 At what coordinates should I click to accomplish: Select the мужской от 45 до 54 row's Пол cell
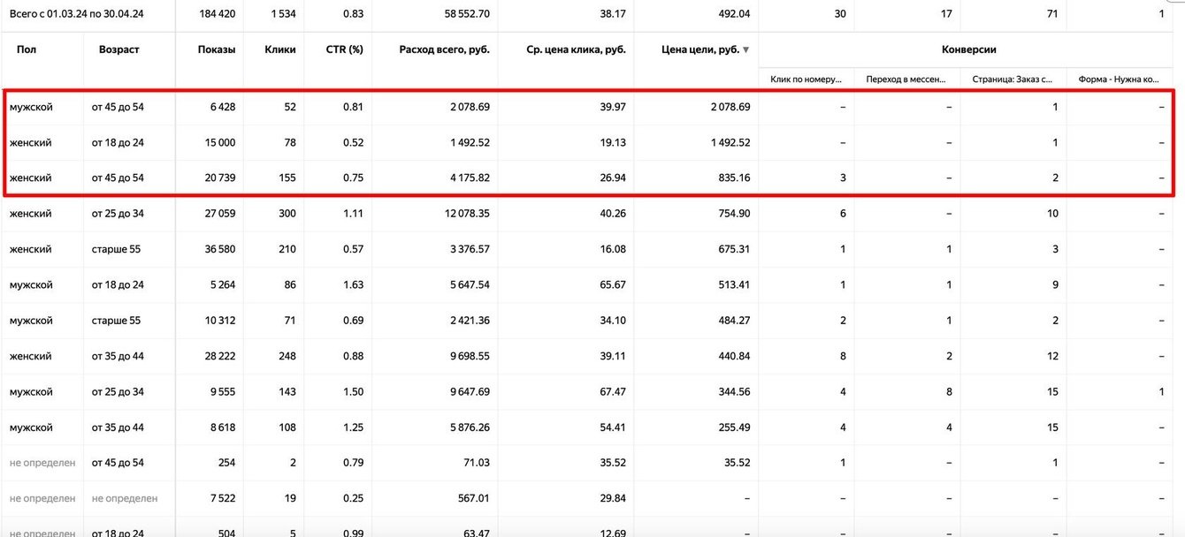click(31, 107)
